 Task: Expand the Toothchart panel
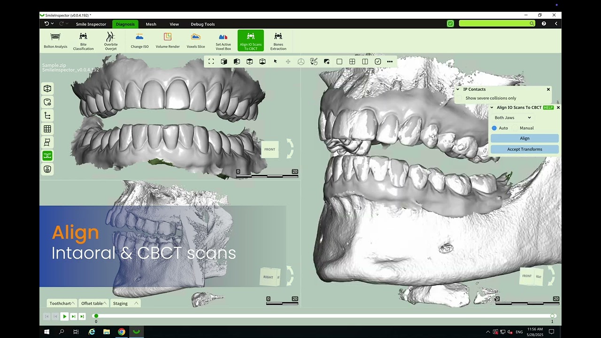coord(62,303)
